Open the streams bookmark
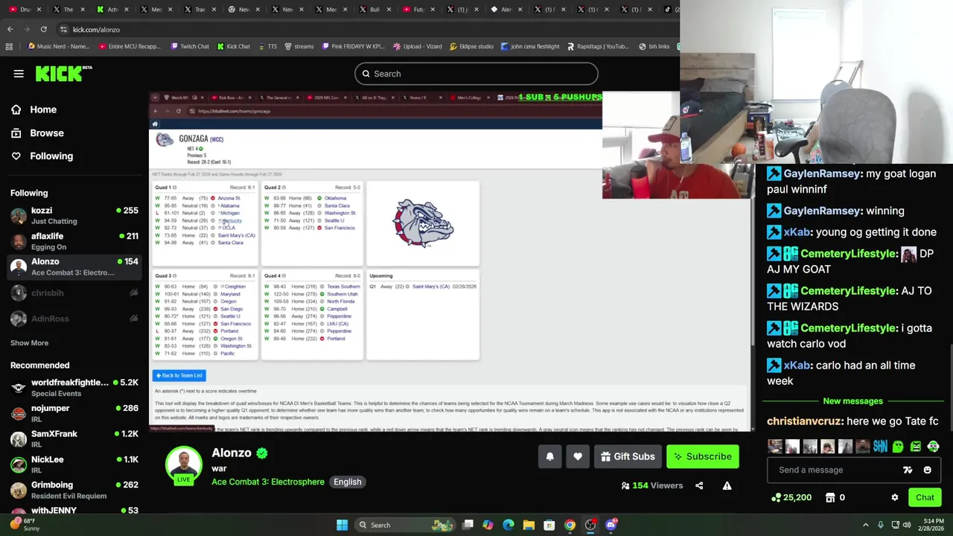Screen dimensions: 953x536 pyautogui.click(x=298, y=46)
